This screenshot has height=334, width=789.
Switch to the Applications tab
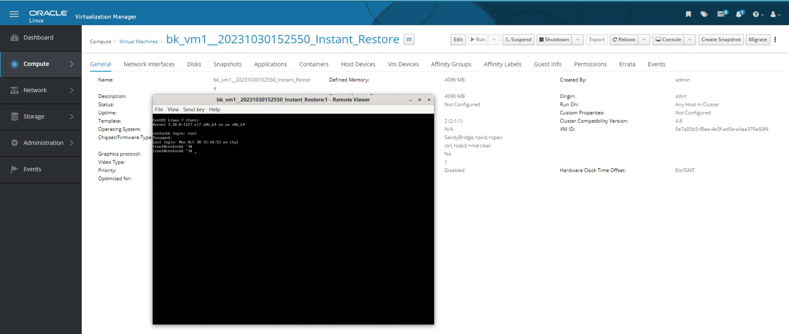270,64
